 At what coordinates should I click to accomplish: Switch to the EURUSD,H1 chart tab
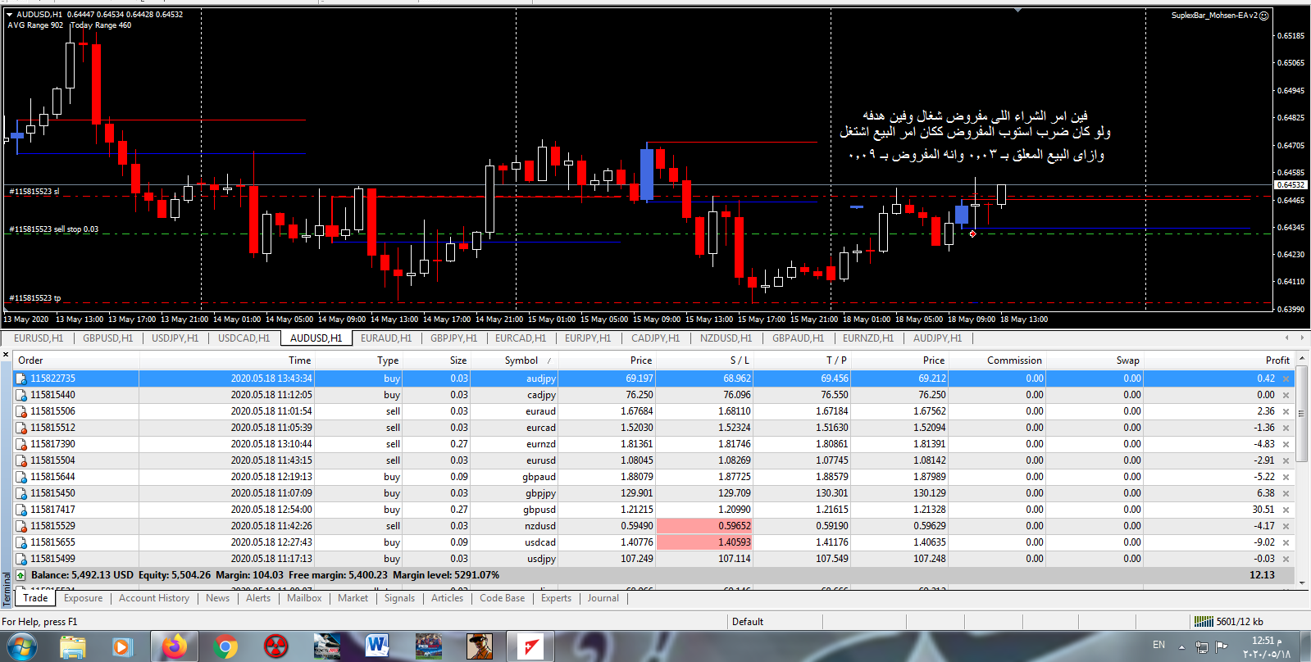(x=38, y=338)
